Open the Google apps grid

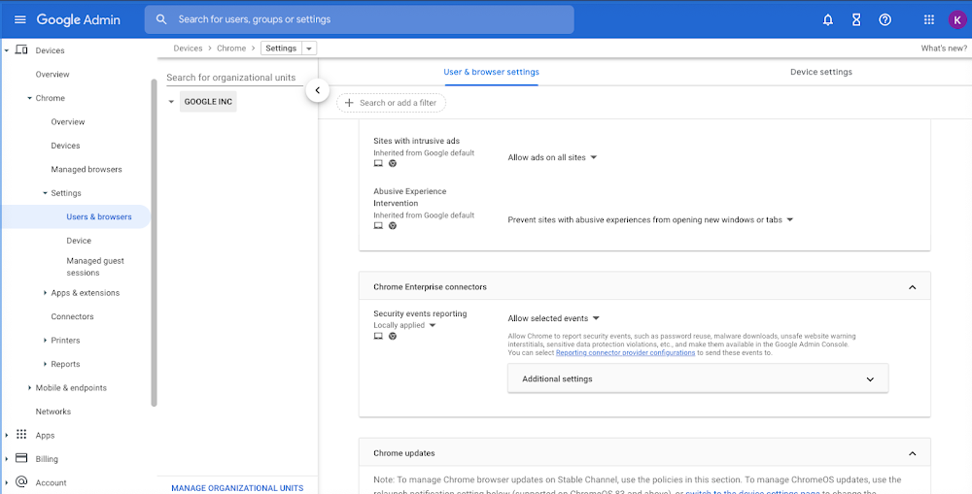point(928,19)
